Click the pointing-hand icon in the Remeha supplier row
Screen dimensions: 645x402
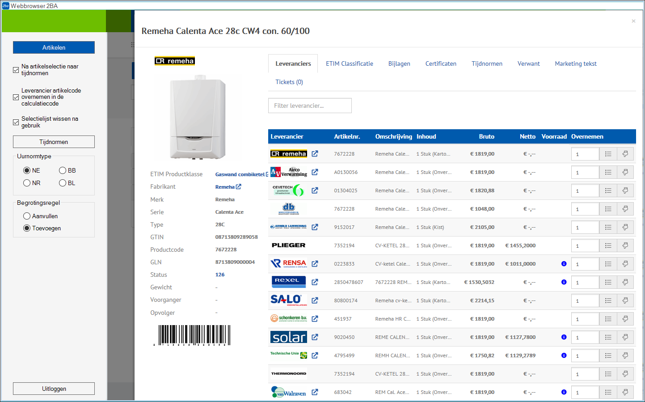coord(625,154)
